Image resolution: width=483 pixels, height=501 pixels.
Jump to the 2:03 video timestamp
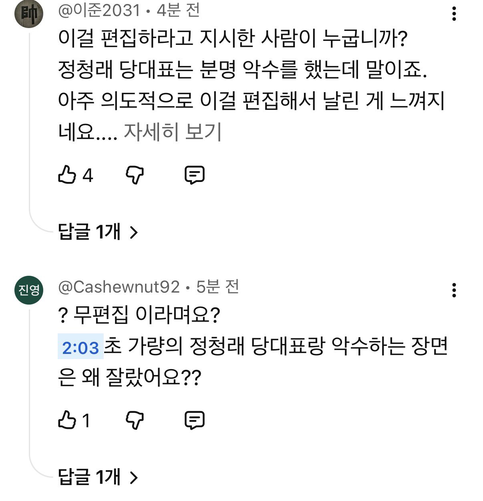[80, 347]
